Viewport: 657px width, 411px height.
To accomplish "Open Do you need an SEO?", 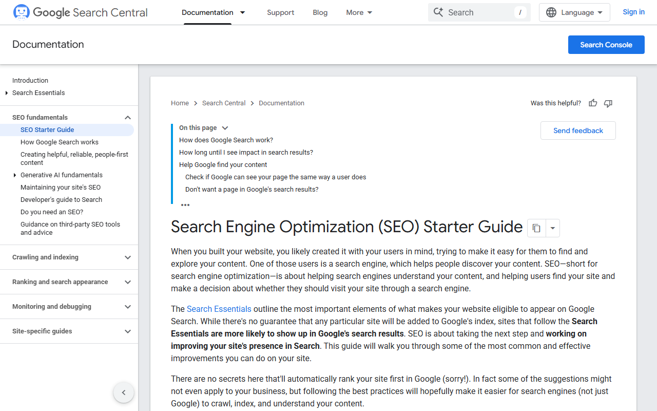I will click(52, 212).
